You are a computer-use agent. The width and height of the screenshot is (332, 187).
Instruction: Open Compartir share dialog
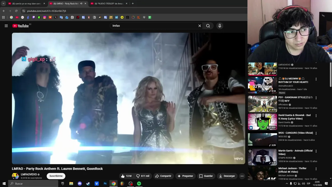point(163,176)
